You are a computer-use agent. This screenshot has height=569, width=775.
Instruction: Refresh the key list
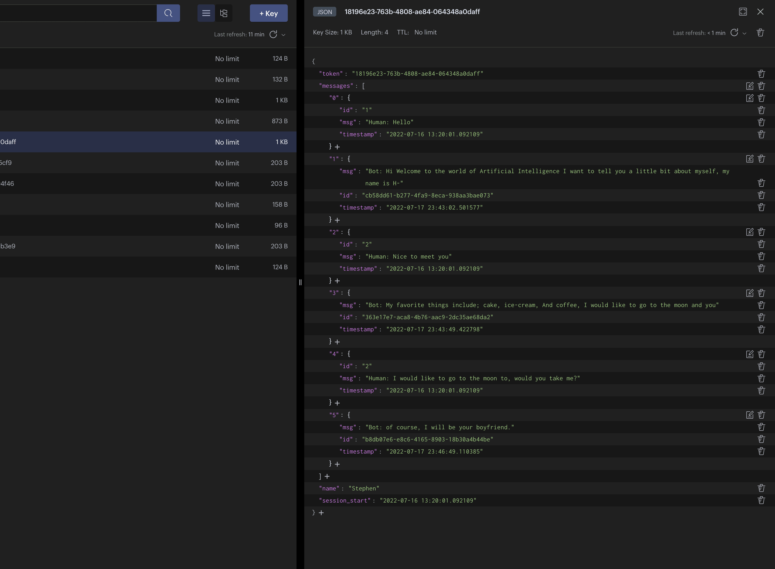pos(273,35)
